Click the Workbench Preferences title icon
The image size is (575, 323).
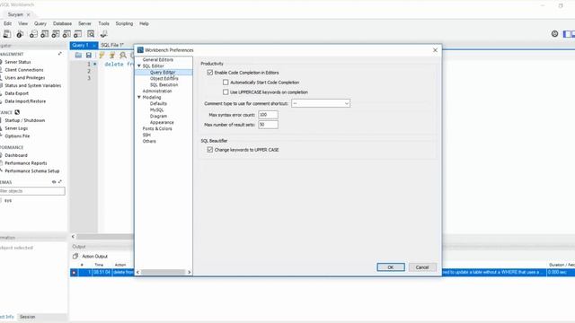coord(140,50)
